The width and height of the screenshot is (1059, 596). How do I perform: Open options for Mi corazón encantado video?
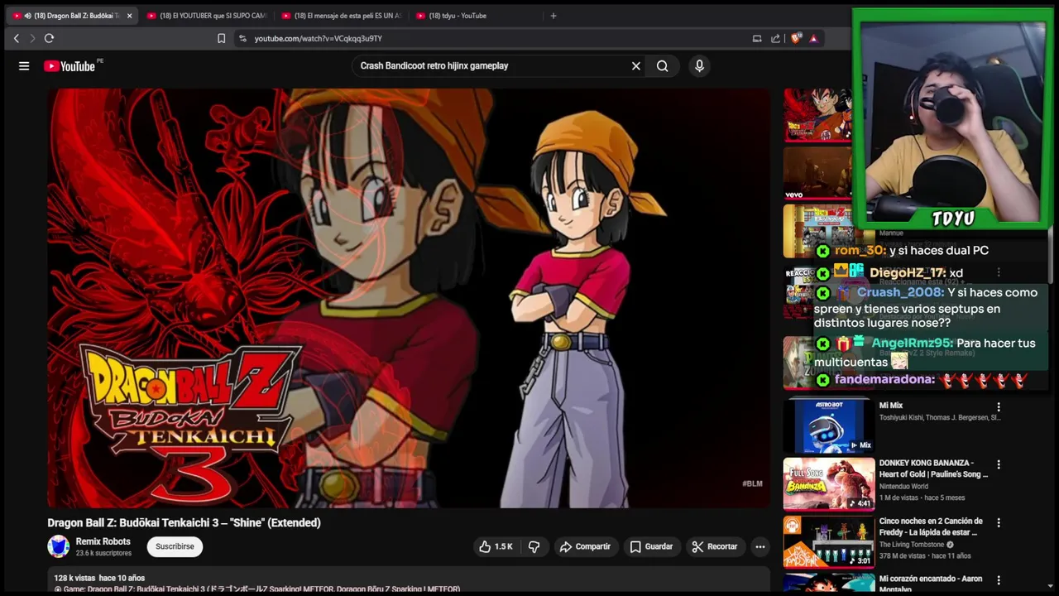[999, 580]
